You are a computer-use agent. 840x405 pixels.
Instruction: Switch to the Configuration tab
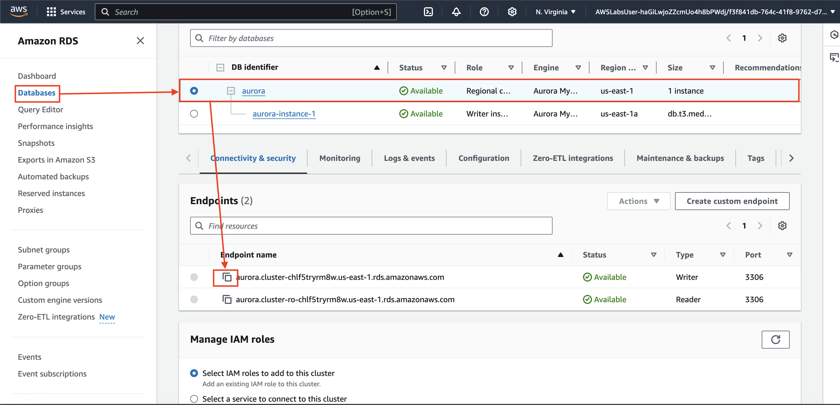(x=483, y=158)
